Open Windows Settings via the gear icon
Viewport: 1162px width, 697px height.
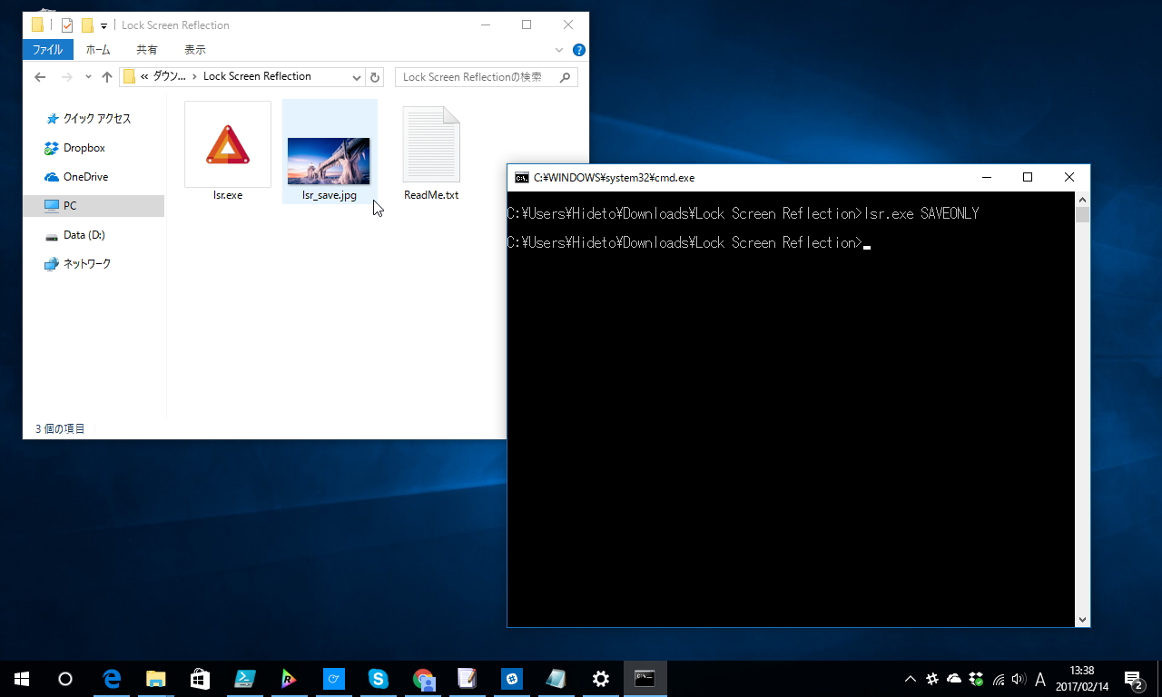[x=601, y=678]
